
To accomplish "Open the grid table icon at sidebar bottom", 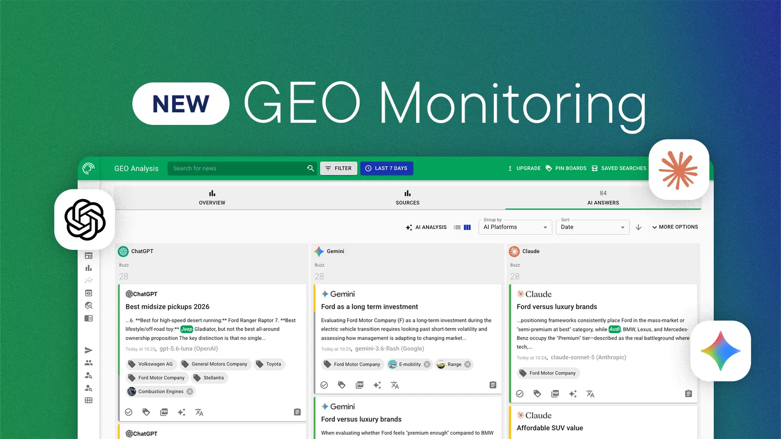I will click(89, 400).
